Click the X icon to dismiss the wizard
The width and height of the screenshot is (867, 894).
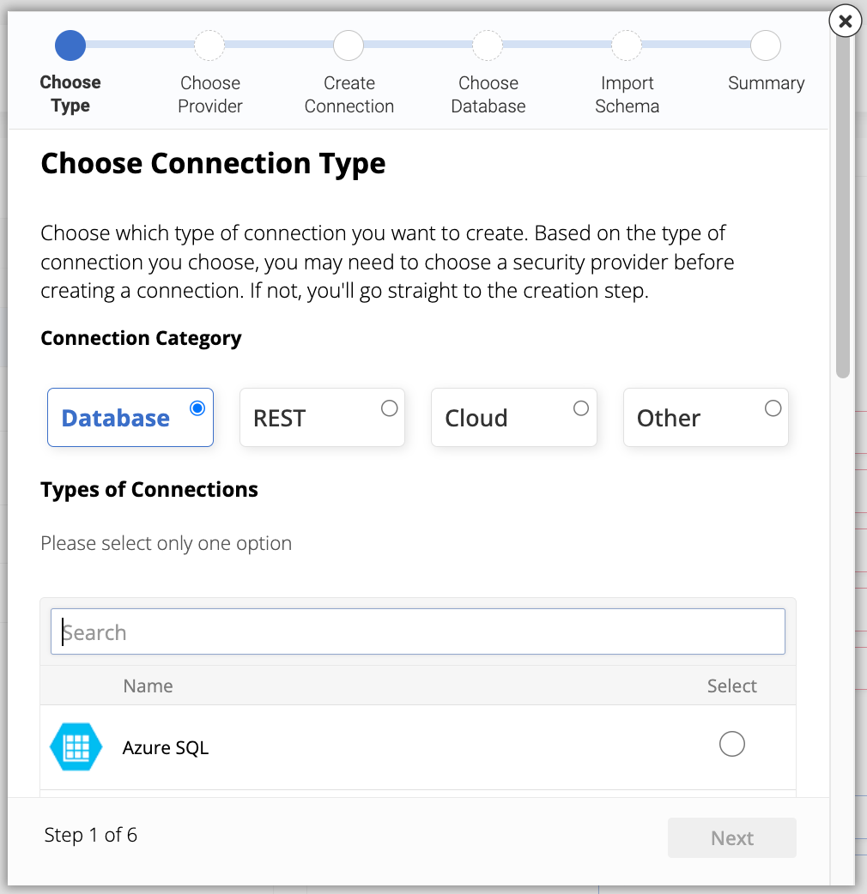pyautogui.click(x=845, y=21)
